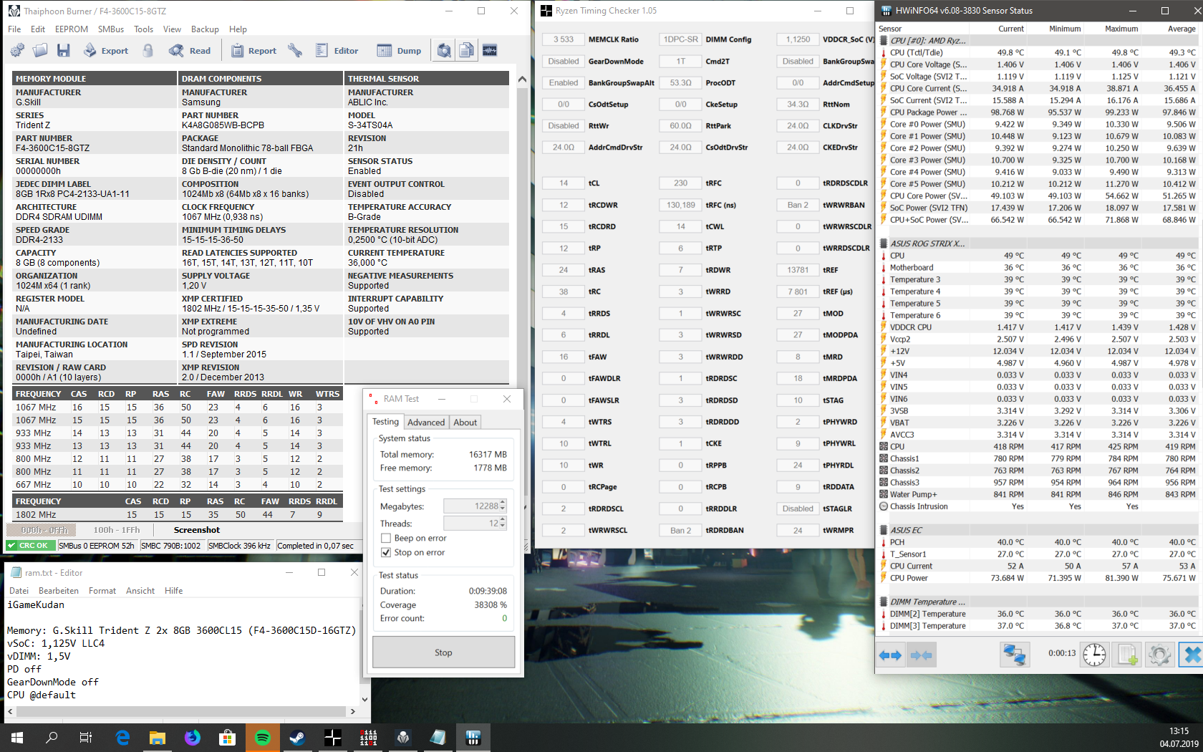Click the tCL value 14 in Ryzen Timing Checker
This screenshot has width=1203, height=752.
click(564, 183)
